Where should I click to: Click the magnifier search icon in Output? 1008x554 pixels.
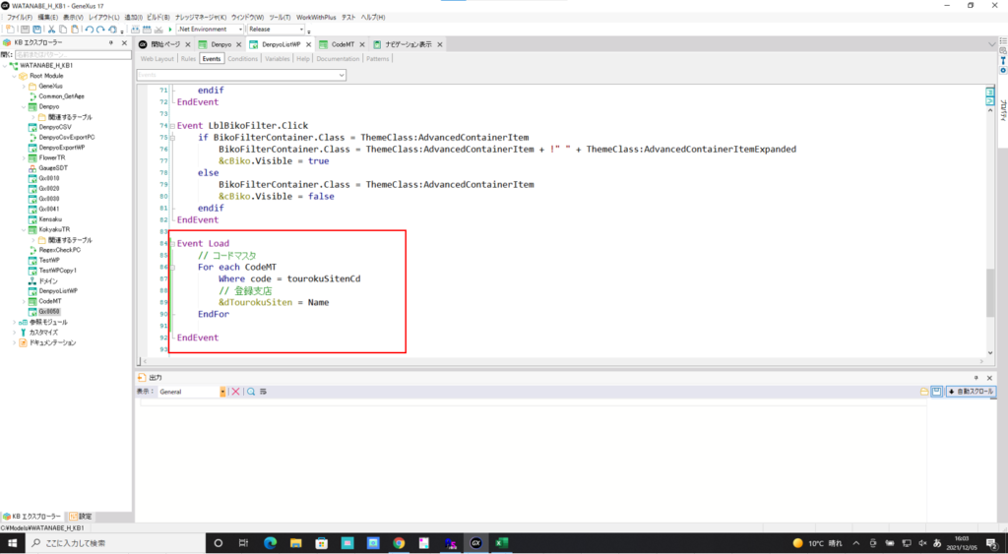pos(251,392)
